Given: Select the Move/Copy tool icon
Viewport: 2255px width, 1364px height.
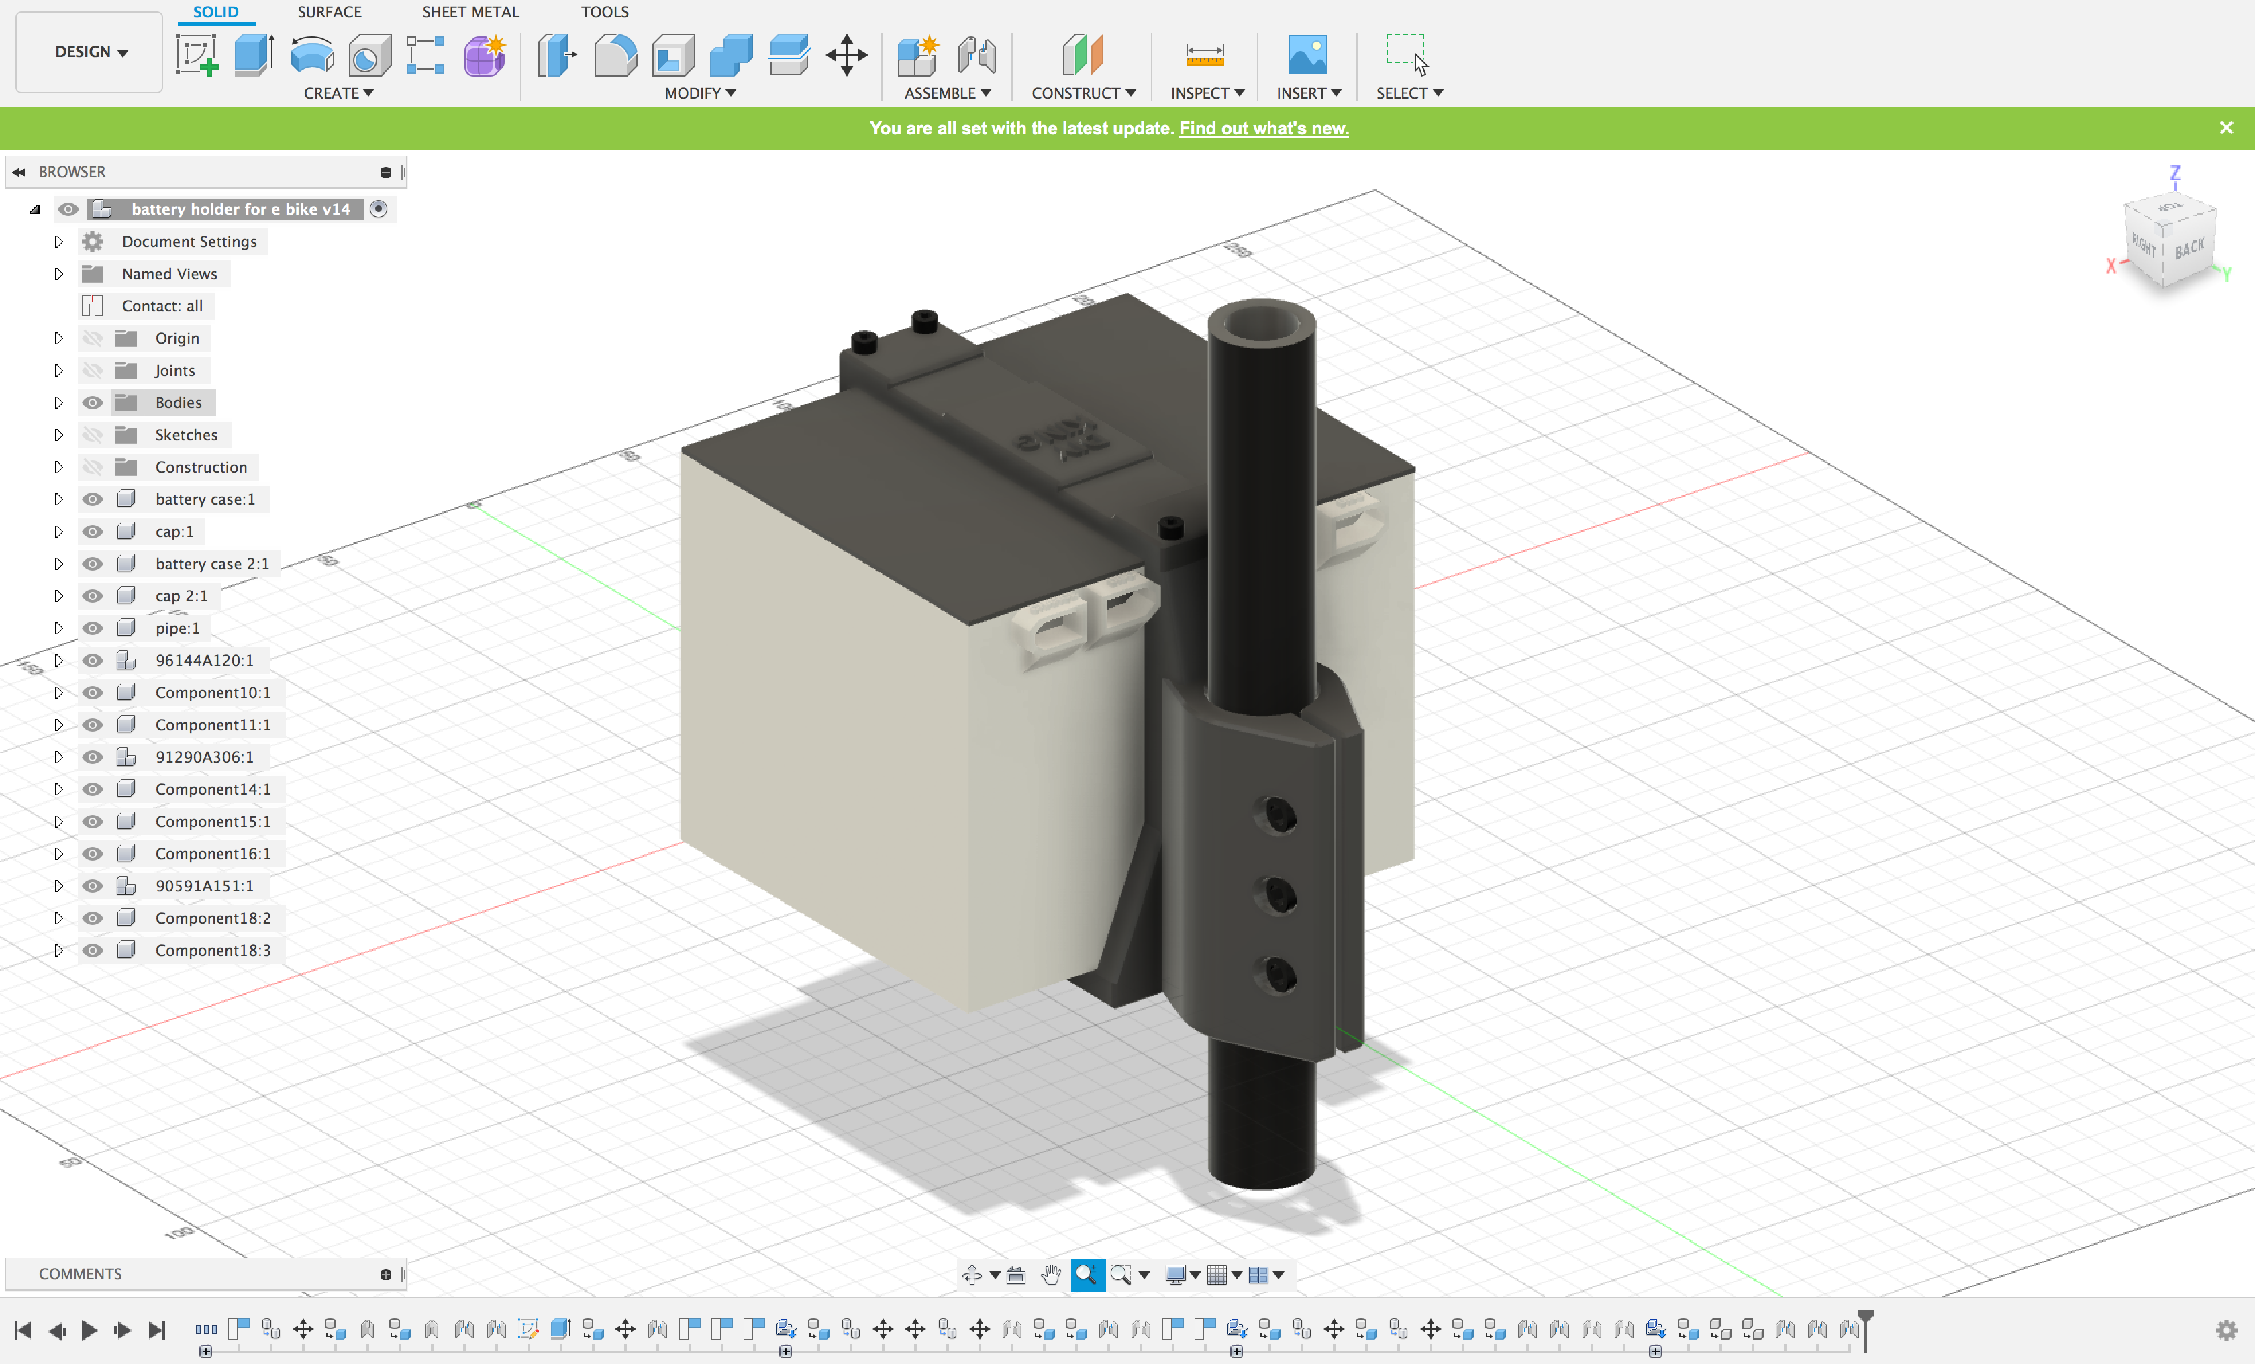Looking at the screenshot, I should (846, 55).
